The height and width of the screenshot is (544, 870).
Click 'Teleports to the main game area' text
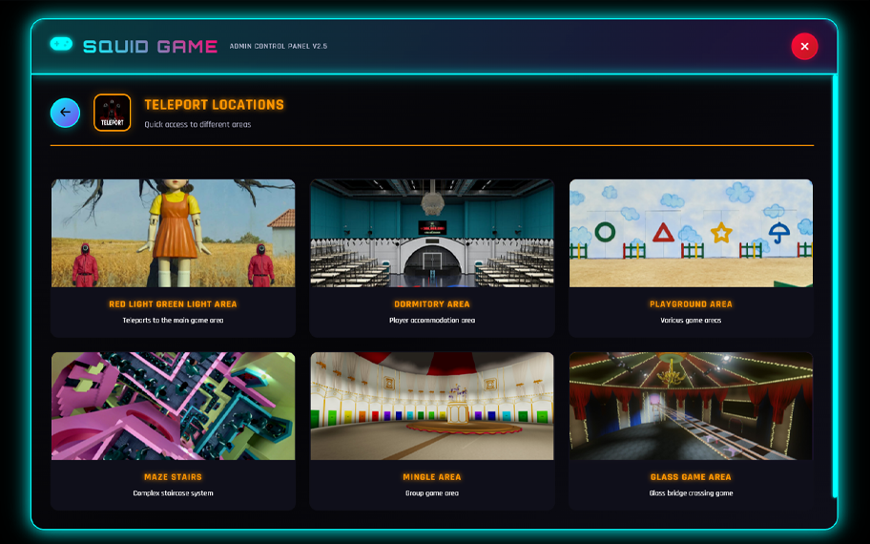point(173,321)
